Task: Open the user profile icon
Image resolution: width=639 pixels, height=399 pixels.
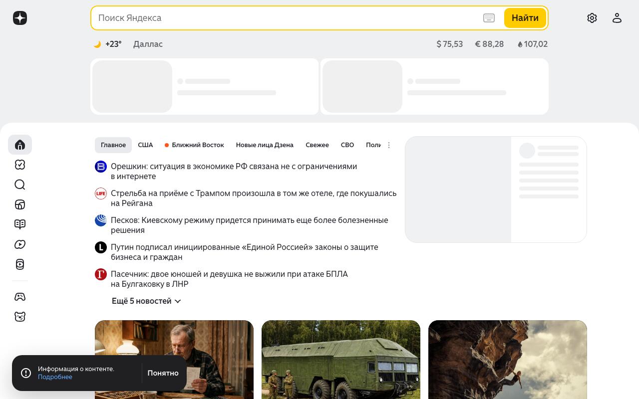Action: click(x=617, y=18)
